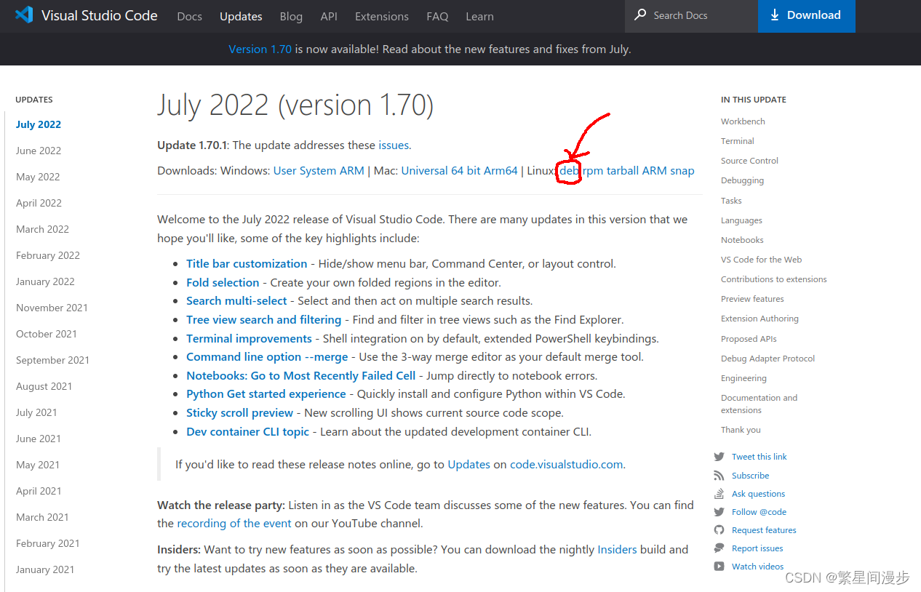Go to the Blog page
This screenshot has width=921, height=592.
click(291, 16)
